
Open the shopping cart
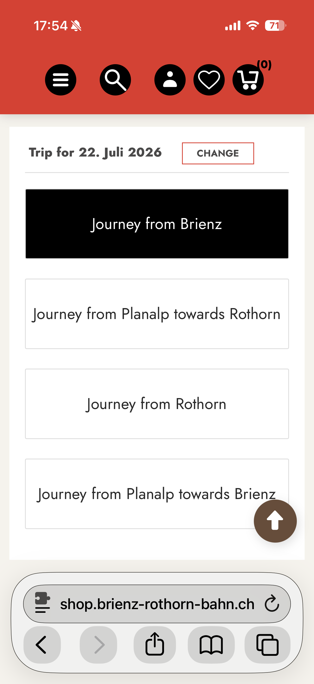(248, 80)
